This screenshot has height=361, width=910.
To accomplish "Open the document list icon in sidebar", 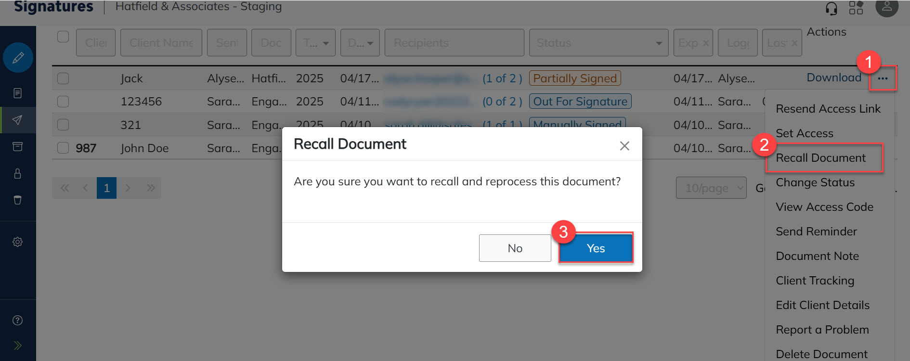I will [18, 93].
